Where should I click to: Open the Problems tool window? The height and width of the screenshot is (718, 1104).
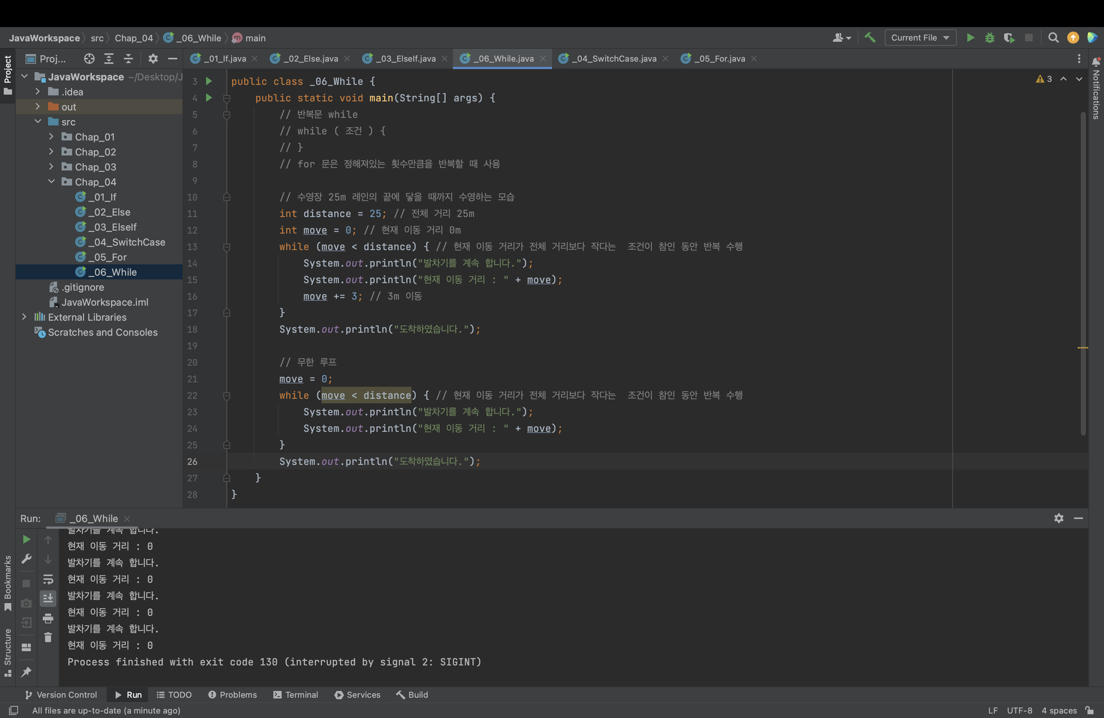tap(232, 695)
